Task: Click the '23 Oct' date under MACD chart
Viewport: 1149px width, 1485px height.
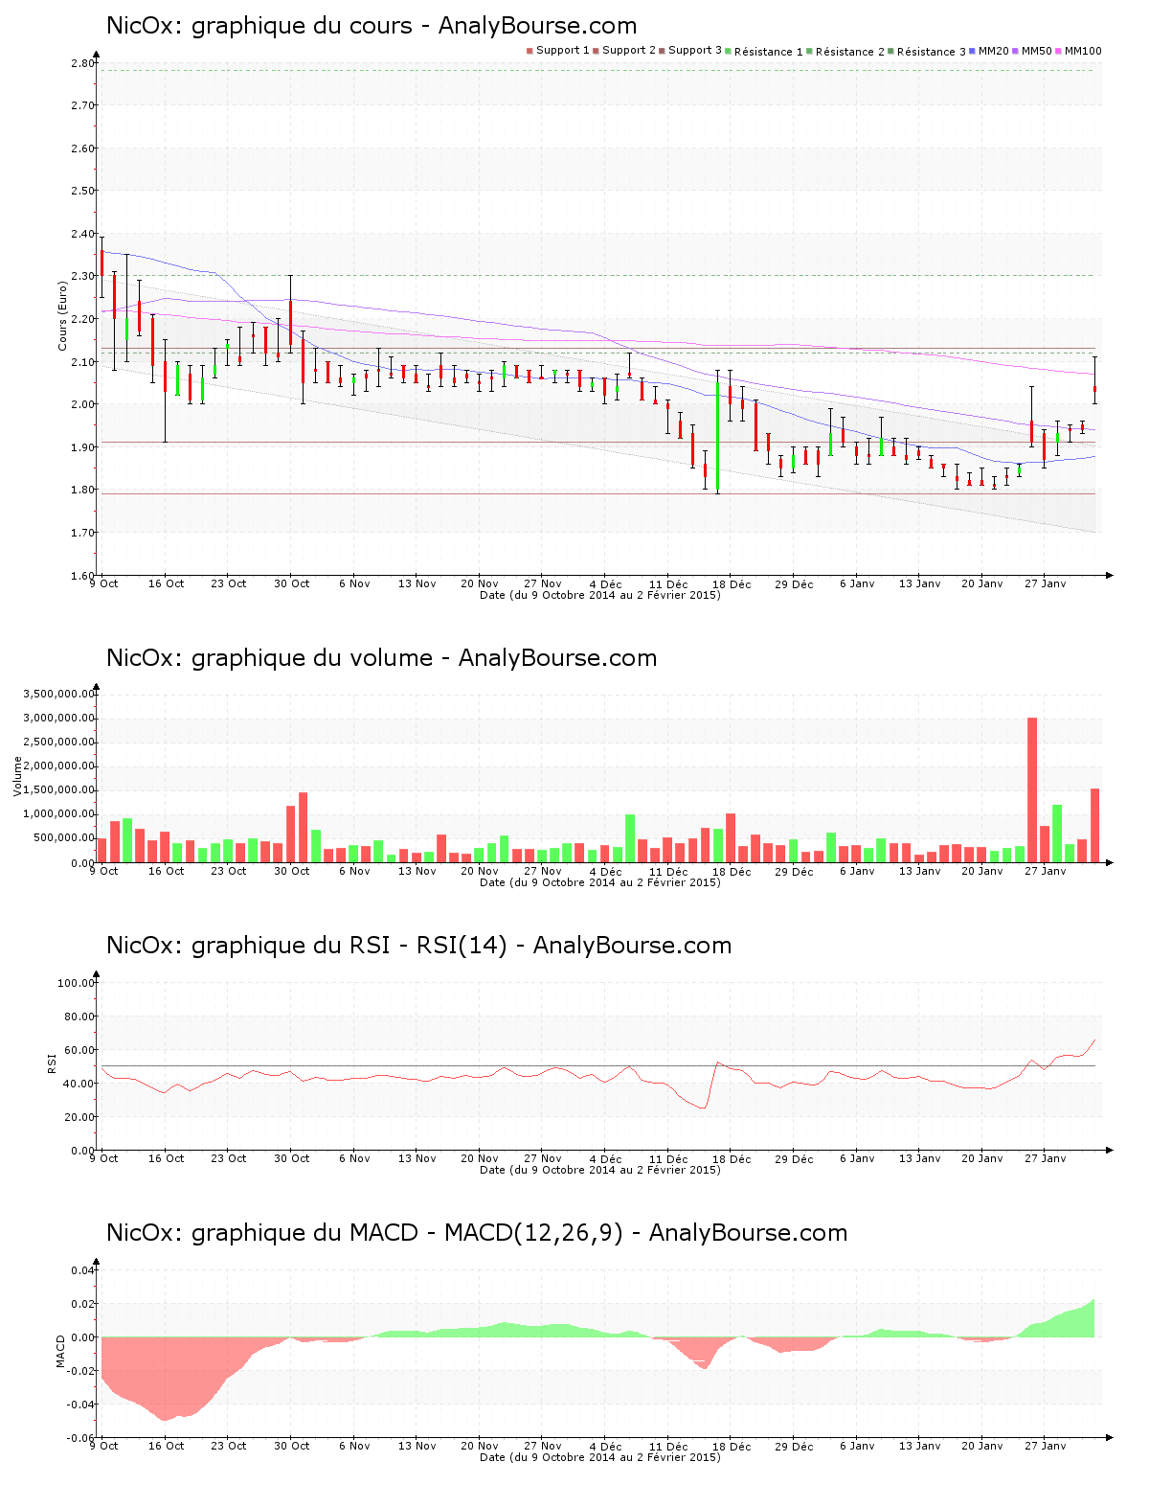Action: 229,1446
